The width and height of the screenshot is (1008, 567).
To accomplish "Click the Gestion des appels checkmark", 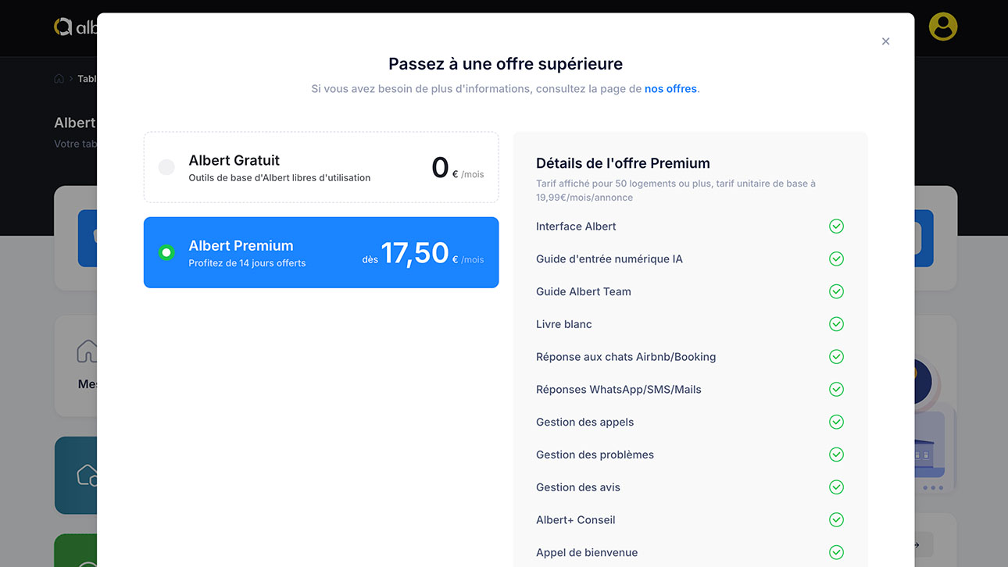I will [x=836, y=422].
